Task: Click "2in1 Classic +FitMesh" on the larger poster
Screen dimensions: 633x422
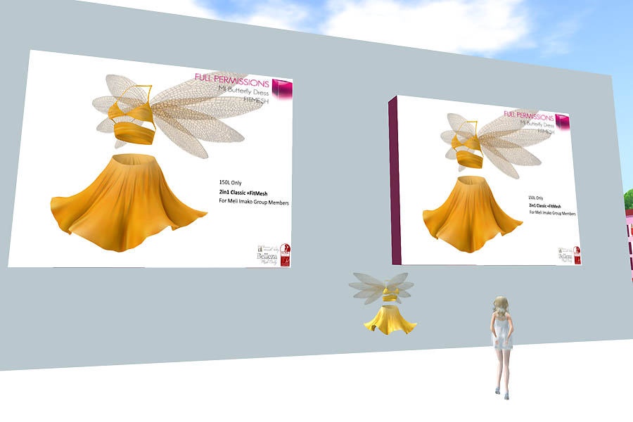Action: 243,193
